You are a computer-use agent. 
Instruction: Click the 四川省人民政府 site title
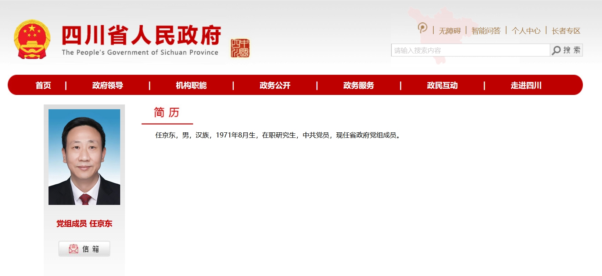[x=141, y=36]
